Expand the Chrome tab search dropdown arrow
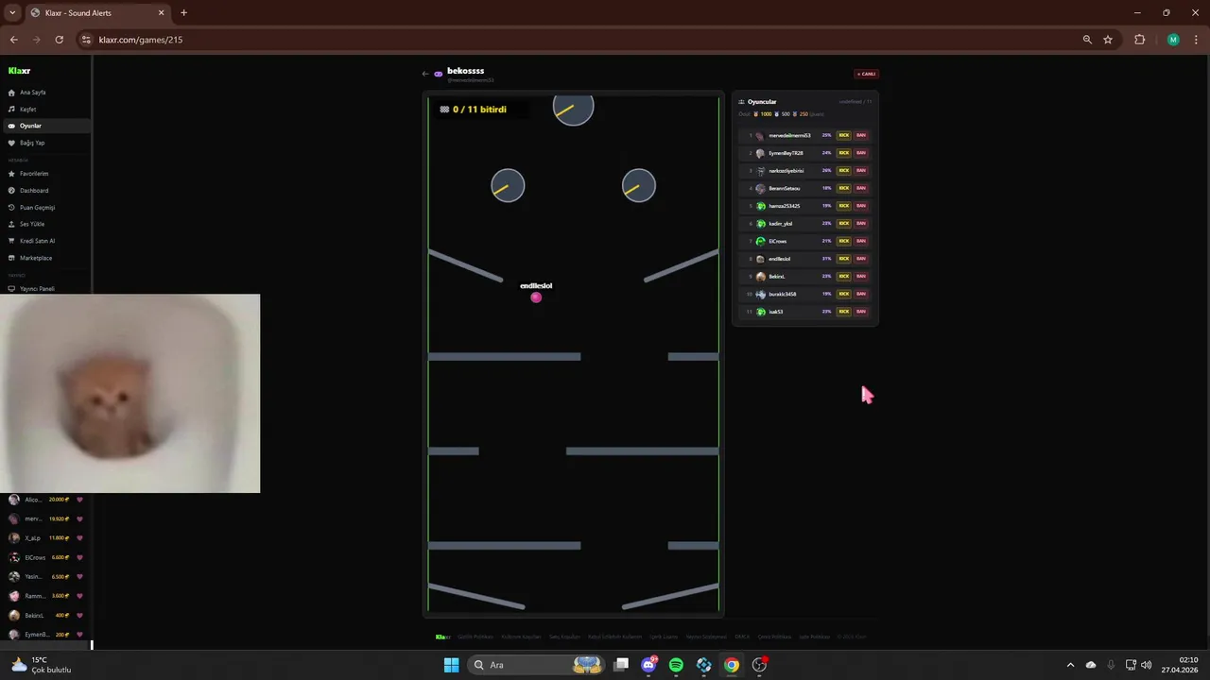Screen dimensions: 1210x680 [x=12, y=12]
